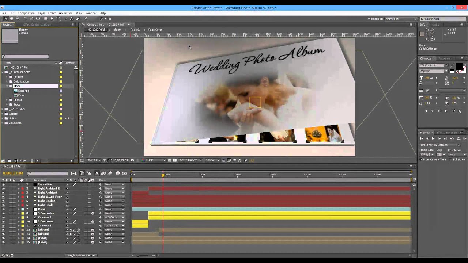This screenshot has height=263, width=468.
Task: Click the red label color of Light Ambient
Action: [23, 193]
